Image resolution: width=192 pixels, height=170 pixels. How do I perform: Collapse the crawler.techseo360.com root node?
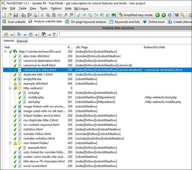(x=6, y=52)
